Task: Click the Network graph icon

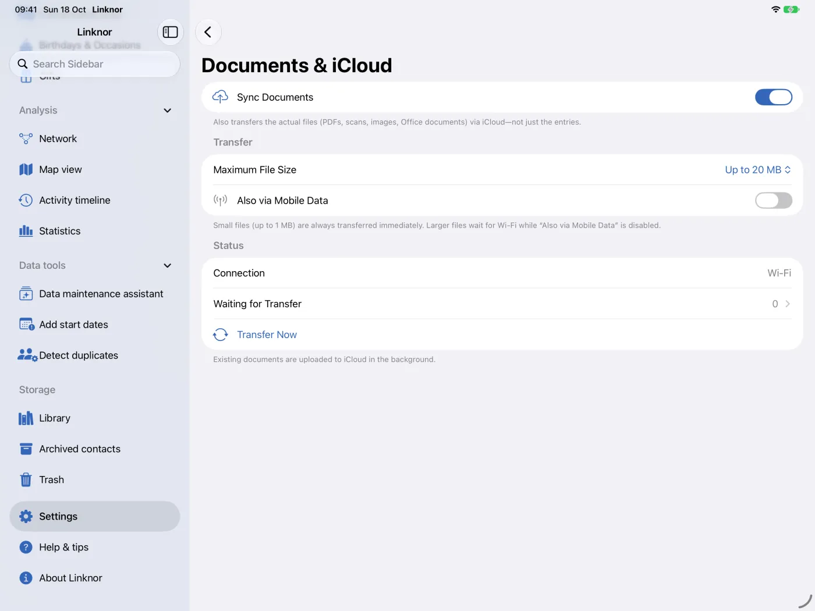Action: (x=26, y=138)
